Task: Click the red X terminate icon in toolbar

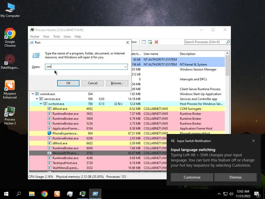Action: click(x=156, y=42)
